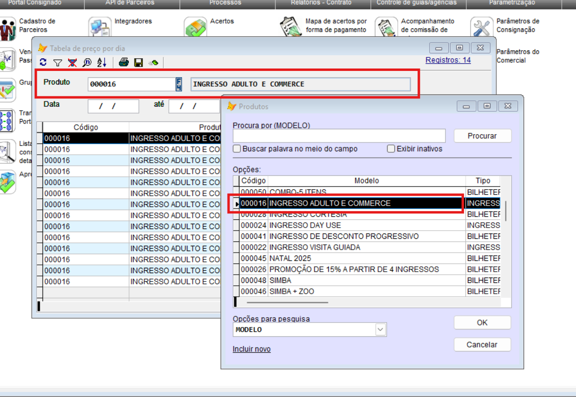The image size is (576, 397).
Task: Click the Incluir novo link
Action: coord(252,349)
